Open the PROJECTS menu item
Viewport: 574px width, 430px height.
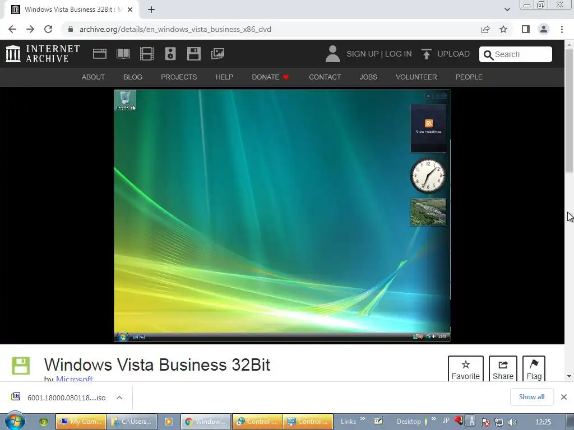[179, 77]
